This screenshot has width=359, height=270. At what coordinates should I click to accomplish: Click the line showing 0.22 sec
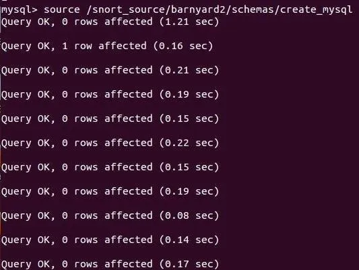tap(110, 143)
